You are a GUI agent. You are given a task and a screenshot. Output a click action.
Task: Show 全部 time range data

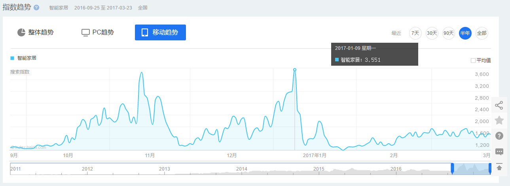pos(482,33)
